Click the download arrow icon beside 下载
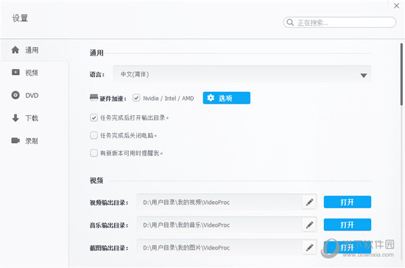 (x=15, y=118)
